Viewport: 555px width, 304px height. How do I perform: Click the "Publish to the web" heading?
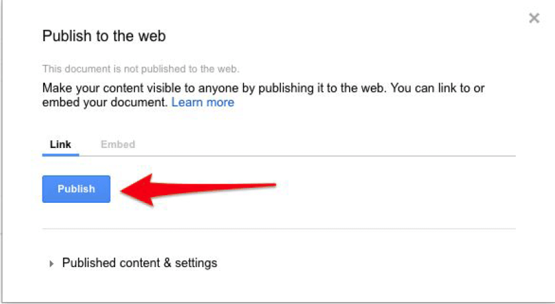[x=104, y=36]
